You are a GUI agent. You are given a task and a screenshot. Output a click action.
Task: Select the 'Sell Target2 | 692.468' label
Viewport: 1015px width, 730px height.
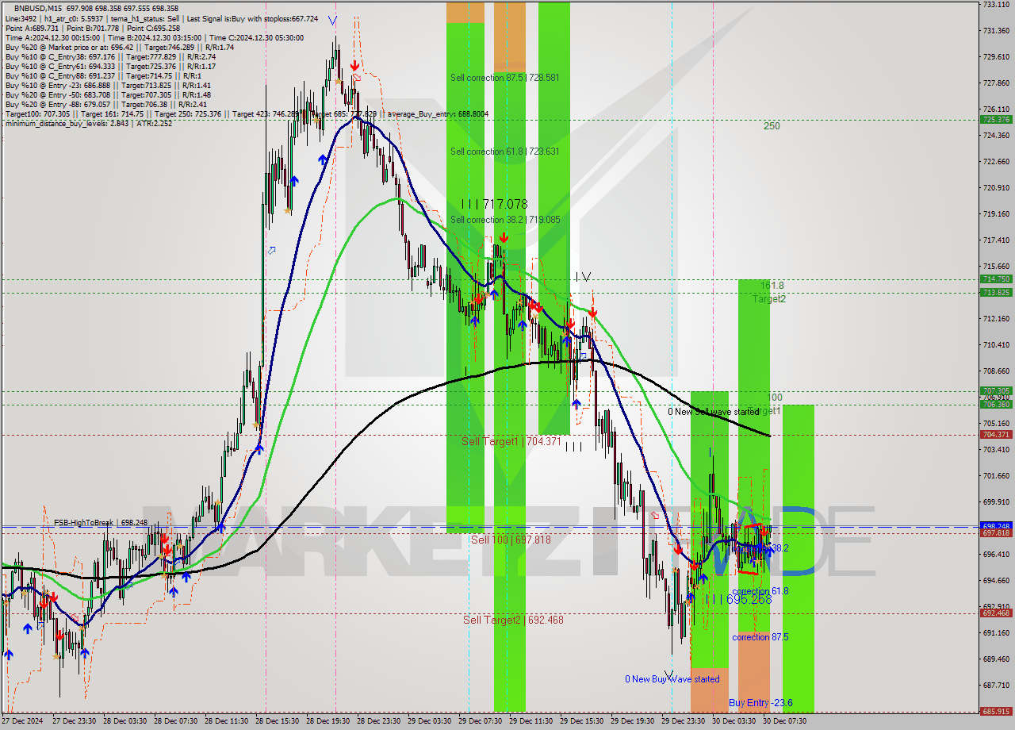(514, 620)
